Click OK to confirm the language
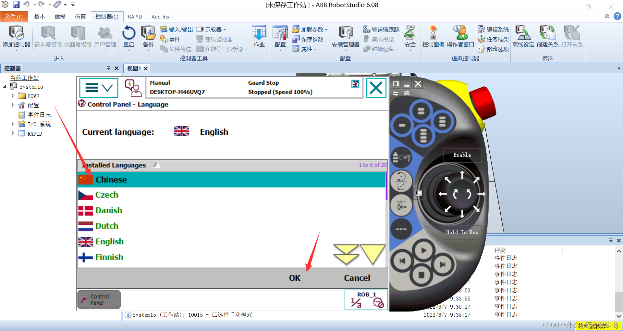 (x=295, y=278)
